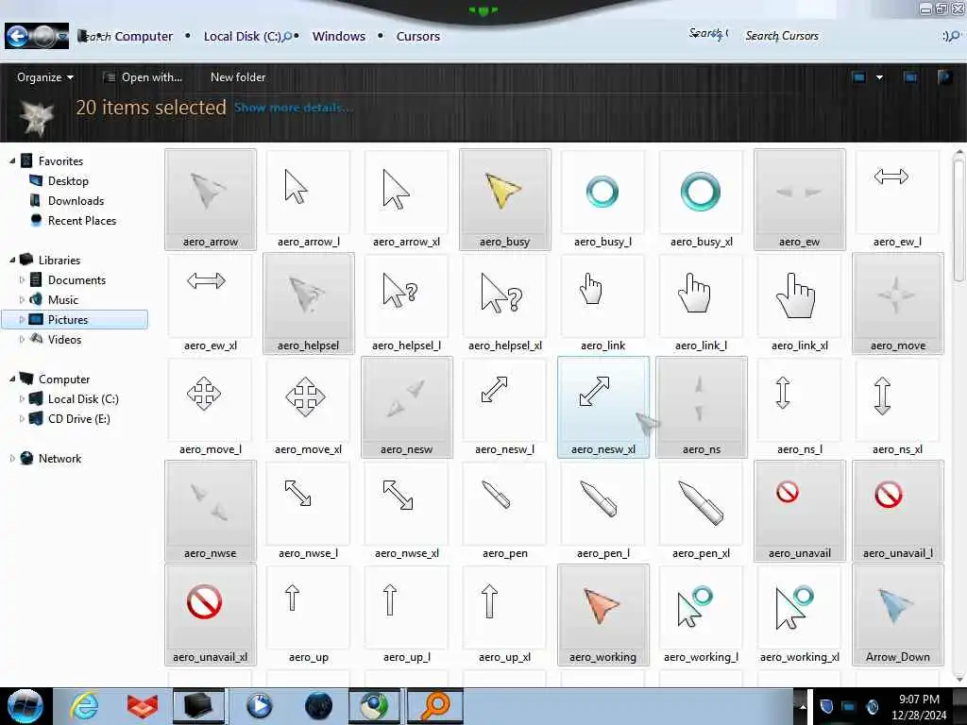
Task: Select the aero_unavail prohibited cursor
Action: coord(799,511)
